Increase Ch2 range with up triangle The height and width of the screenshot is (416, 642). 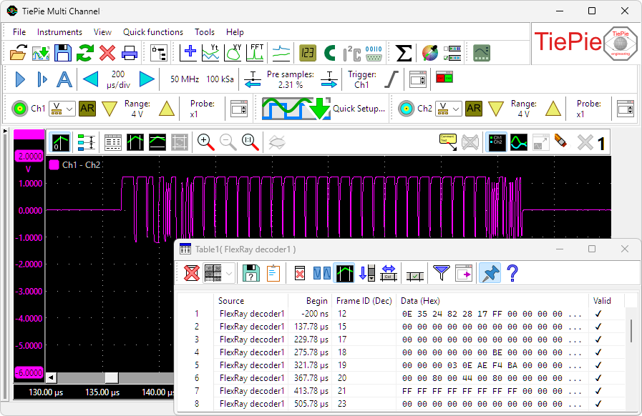click(553, 109)
